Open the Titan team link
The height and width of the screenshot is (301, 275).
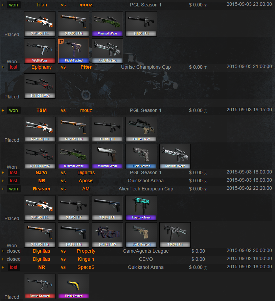[42, 5]
